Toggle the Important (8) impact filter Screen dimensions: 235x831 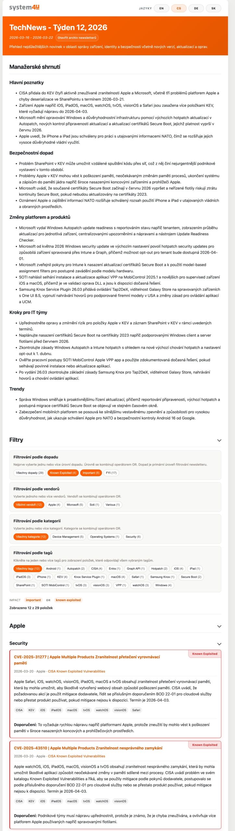(x=91, y=473)
